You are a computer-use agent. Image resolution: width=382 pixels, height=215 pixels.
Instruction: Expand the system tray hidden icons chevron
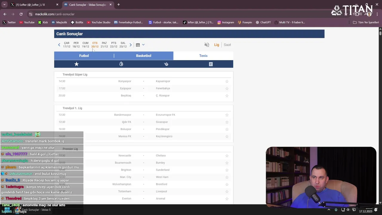pyautogui.click(x=329, y=210)
